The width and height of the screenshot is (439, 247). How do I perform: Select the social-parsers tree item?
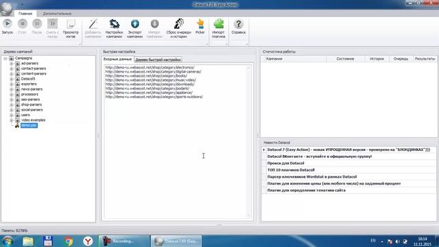click(32, 110)
